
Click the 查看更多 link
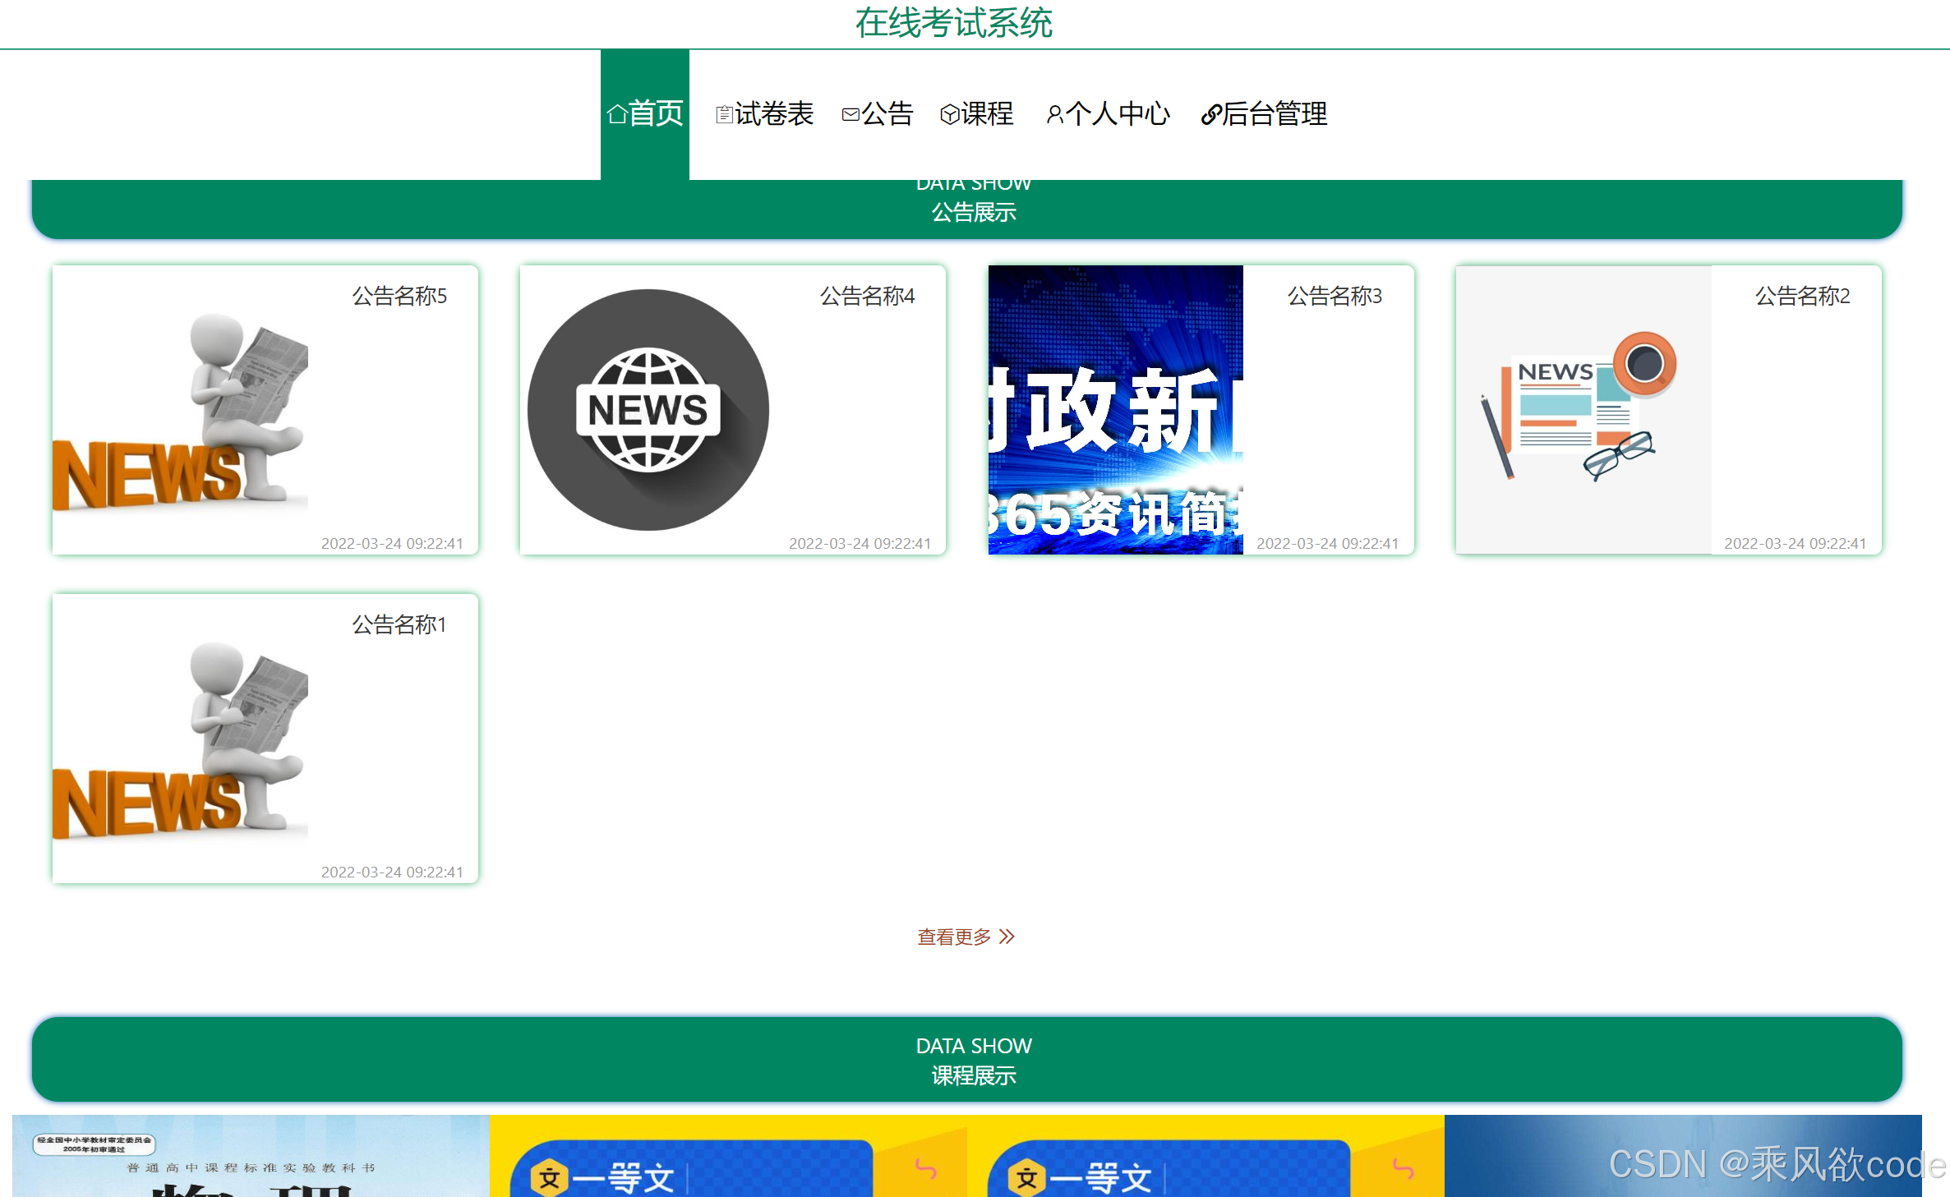(955, 937)
